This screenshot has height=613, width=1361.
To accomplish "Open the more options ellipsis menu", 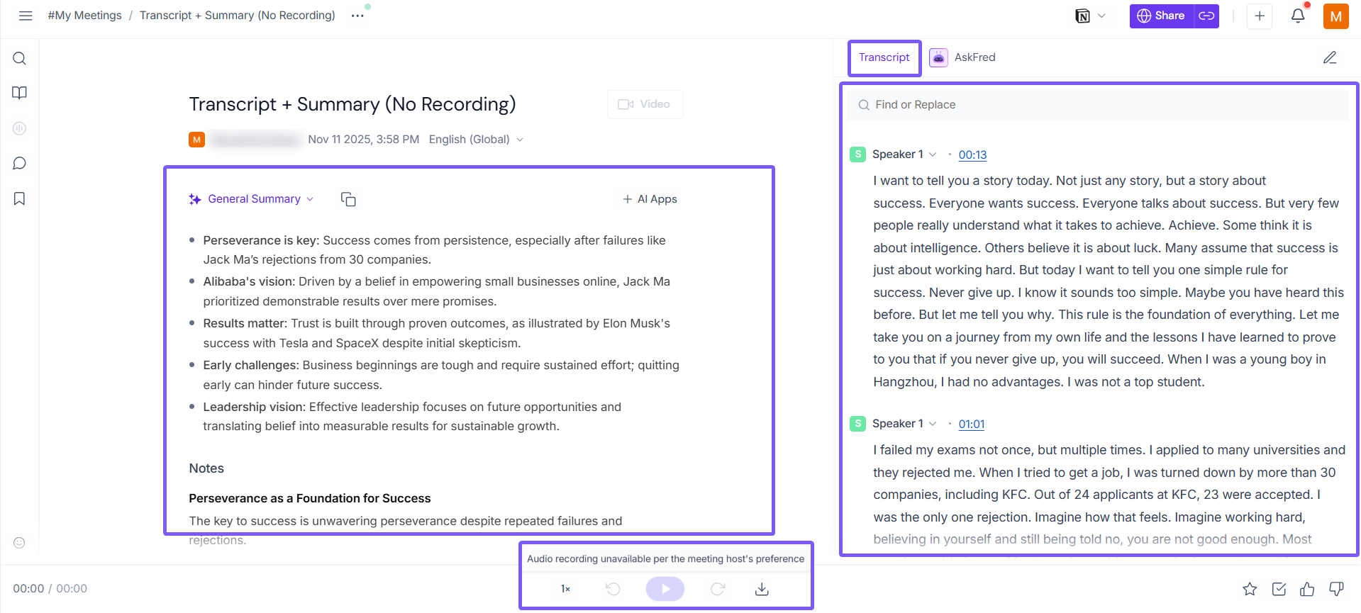I will point(357,16).
